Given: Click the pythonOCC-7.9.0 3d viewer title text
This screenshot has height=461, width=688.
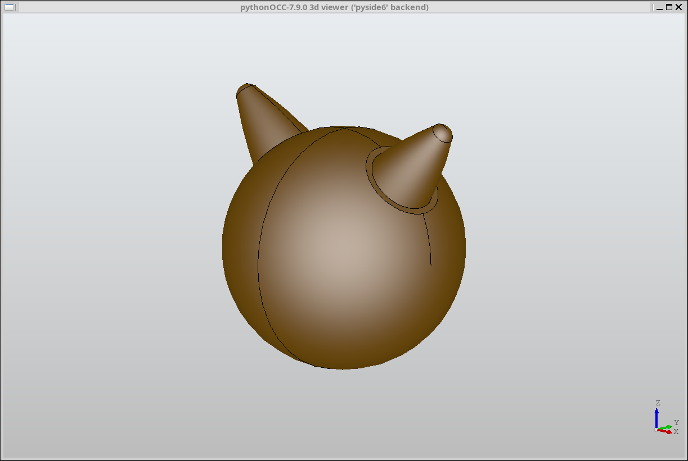Looking at the screenshot, I should click(x=334, y=7).
